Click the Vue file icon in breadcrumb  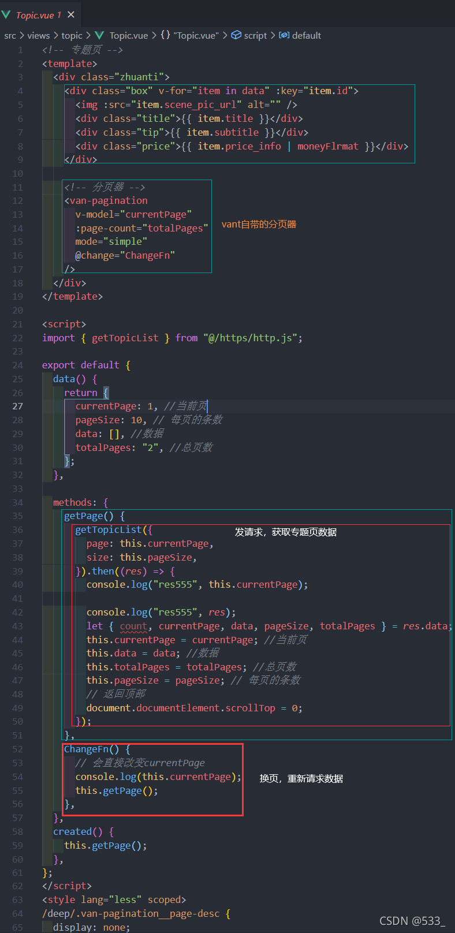(x=99, y=36)
